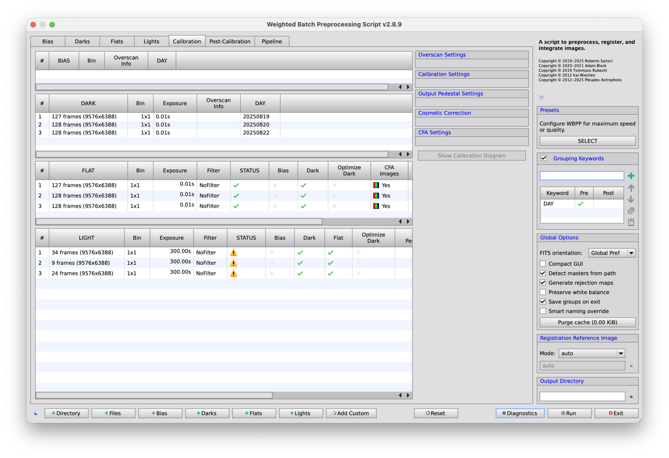
Task: Click the keyword gear settings icon
Action: tap(631, 211)
